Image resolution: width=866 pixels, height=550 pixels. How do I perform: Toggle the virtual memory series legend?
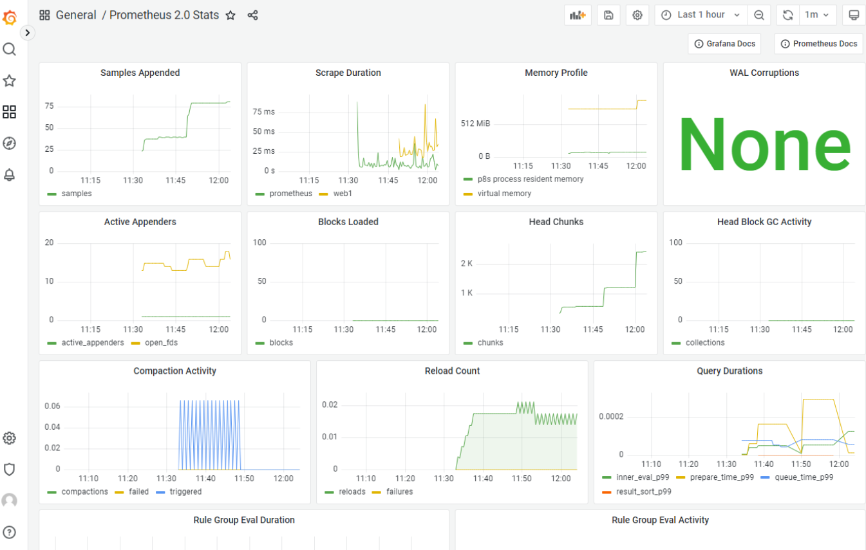click(504, 194)
